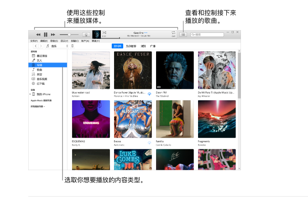Viewport: 308px width, 198px height.
Task: Click the iPhone device button
Action: tap(73, 46)
